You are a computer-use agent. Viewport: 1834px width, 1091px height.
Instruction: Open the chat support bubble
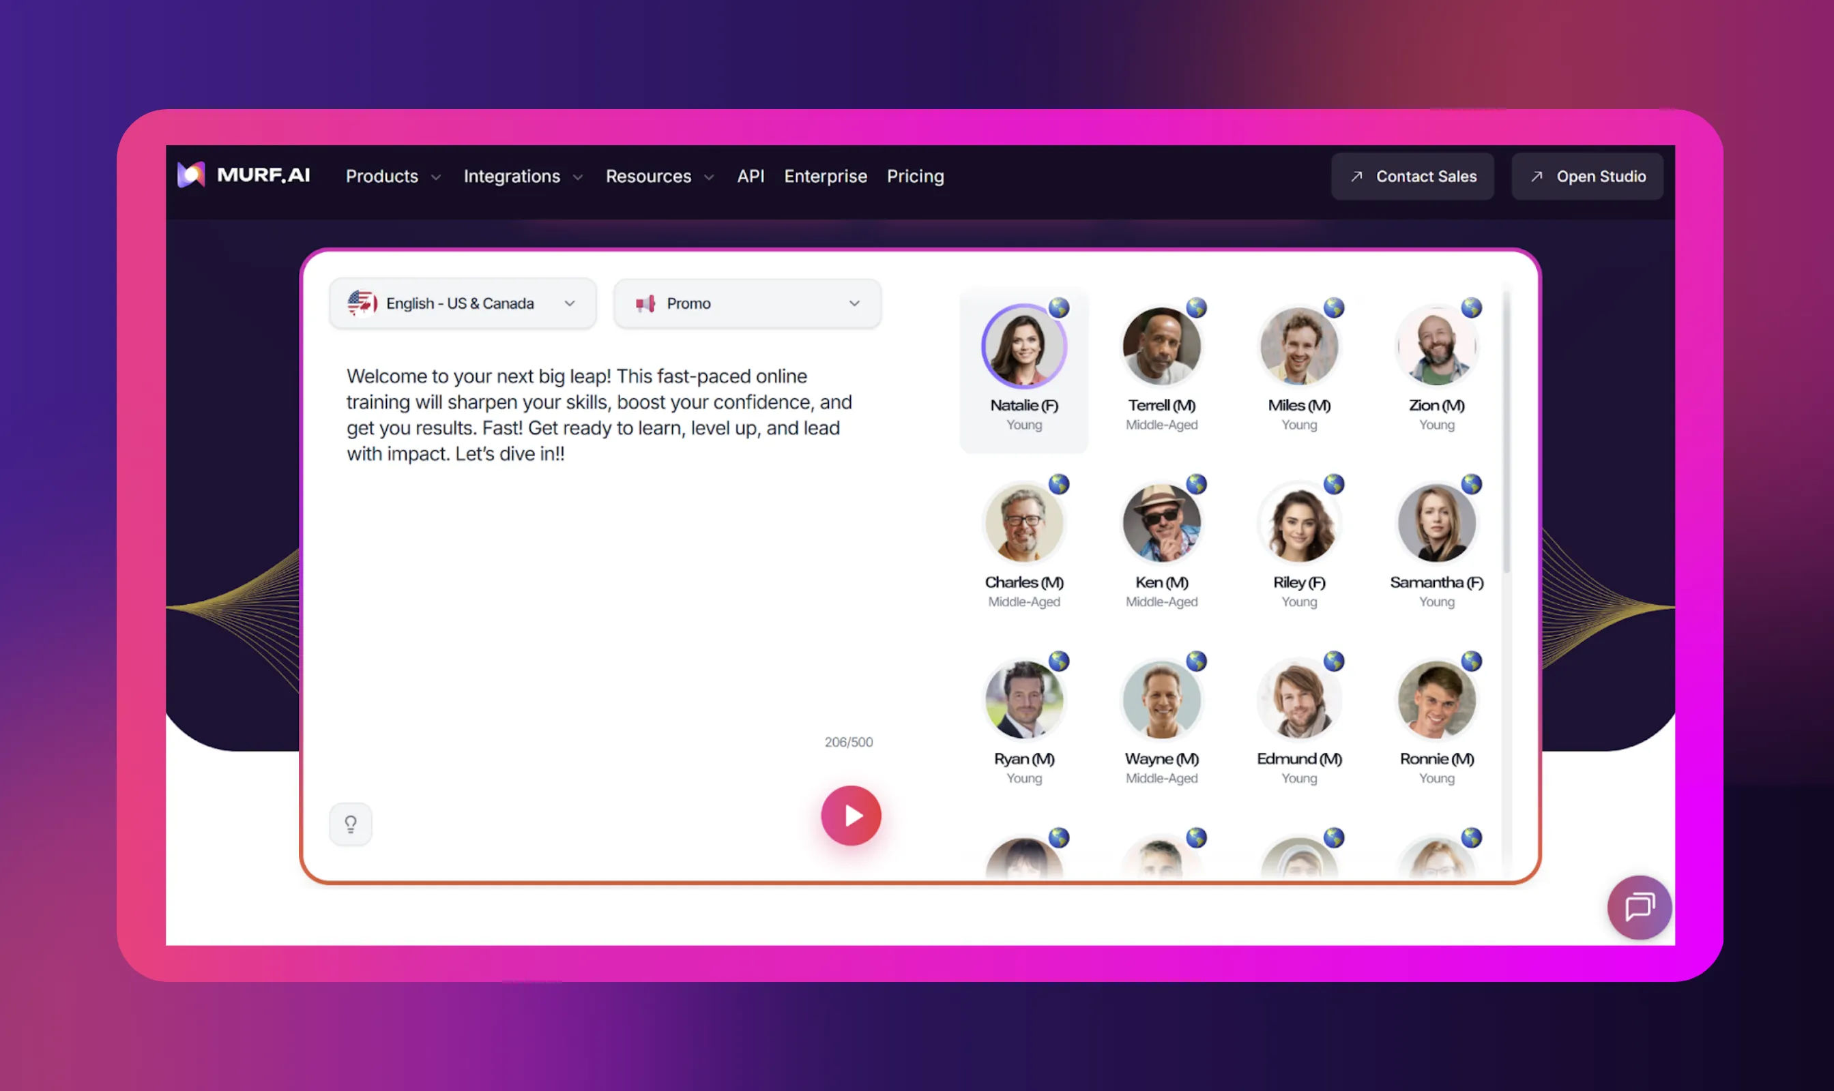tap(1639, 908)
